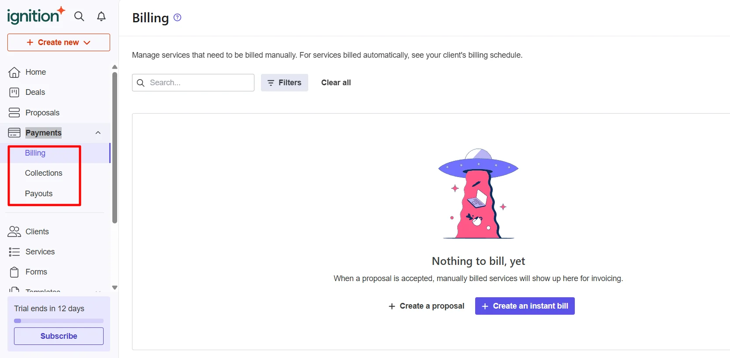
Task: Click the Billing help question mark icon
Action: pos(177,17)
